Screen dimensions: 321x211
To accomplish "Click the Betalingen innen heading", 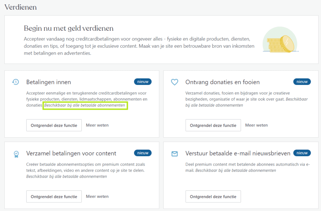I will point(49,82).
